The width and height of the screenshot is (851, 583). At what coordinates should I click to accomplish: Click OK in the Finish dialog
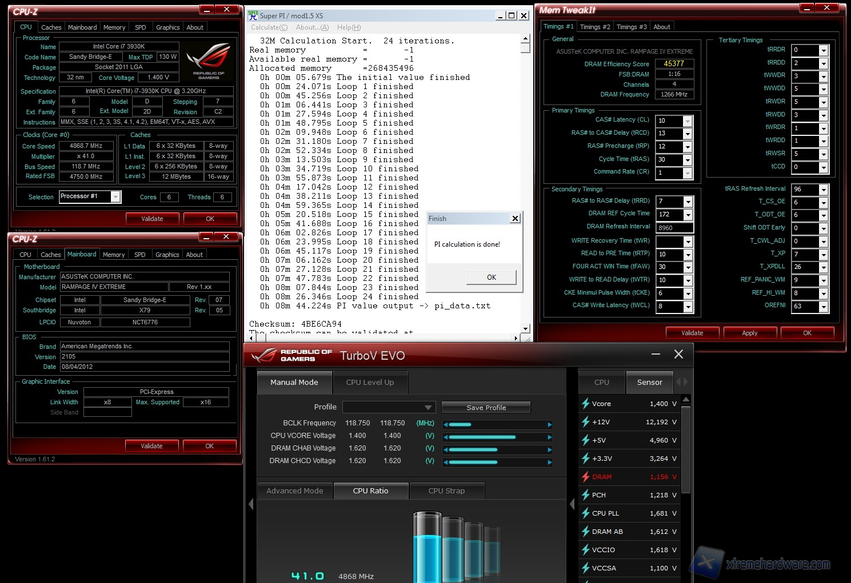click(x=491, y=278)
